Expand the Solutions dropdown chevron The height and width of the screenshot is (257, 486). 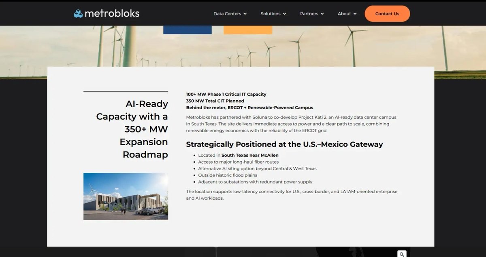click(x=284, y=14)
